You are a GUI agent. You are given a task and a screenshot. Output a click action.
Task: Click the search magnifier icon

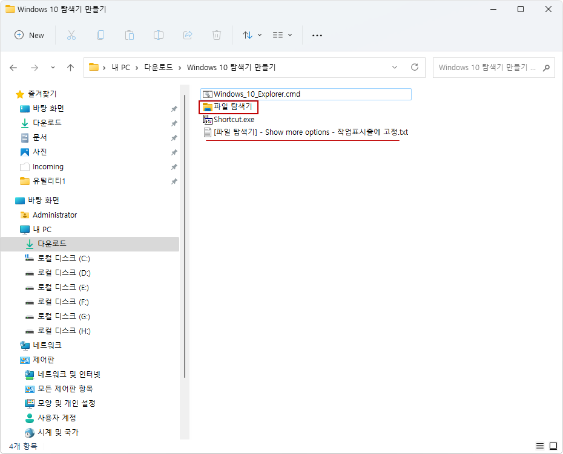(x=547, y=68)
